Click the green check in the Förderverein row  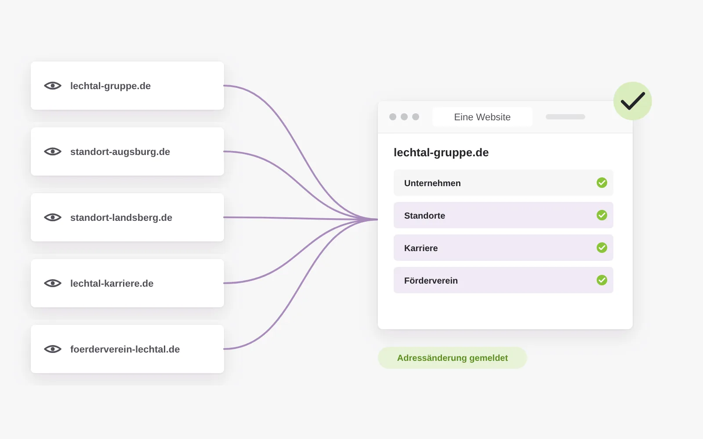(x=602, y=280)
